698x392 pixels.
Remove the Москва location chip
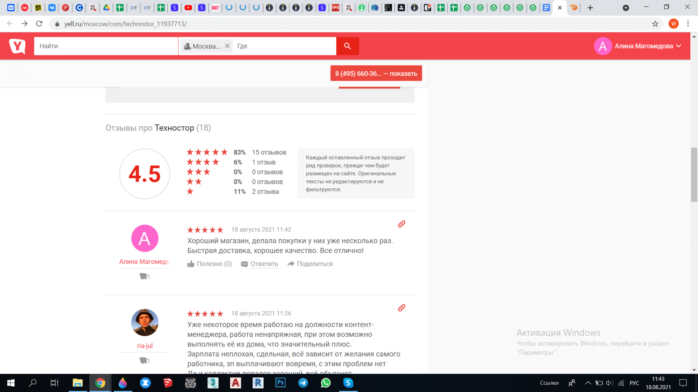click(x=227, y=46)
